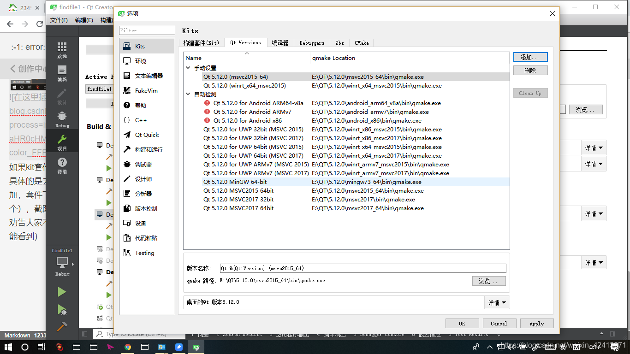Switch to Debug mode in Qt Creator sidebar
Screen dimensions: 630x354
(x=62, y=119)
